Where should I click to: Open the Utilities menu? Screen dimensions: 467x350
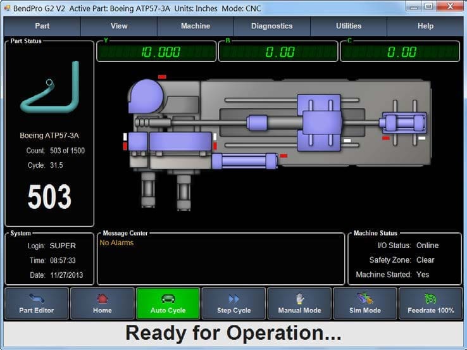click(349, 26)
